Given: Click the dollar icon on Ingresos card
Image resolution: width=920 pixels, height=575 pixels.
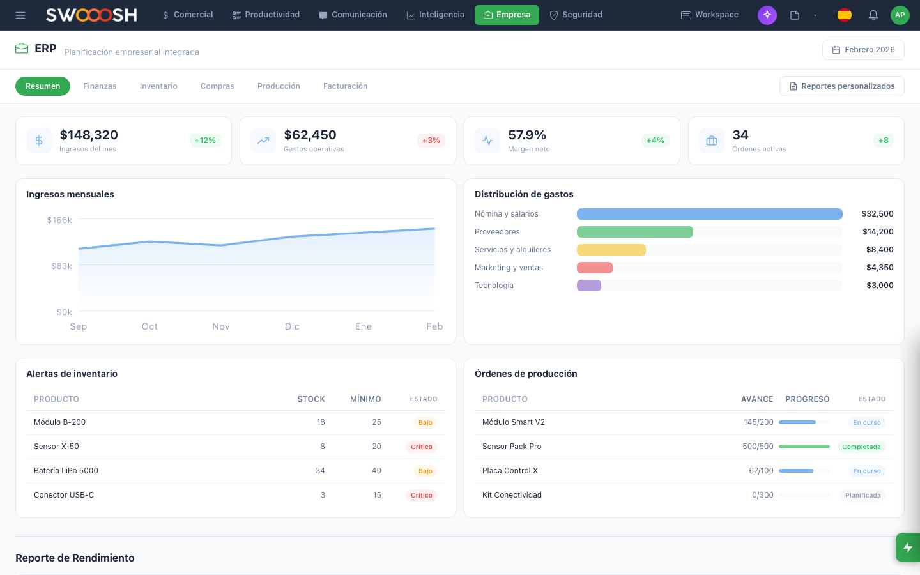Looking at the screenshot, I should [39, 141].
